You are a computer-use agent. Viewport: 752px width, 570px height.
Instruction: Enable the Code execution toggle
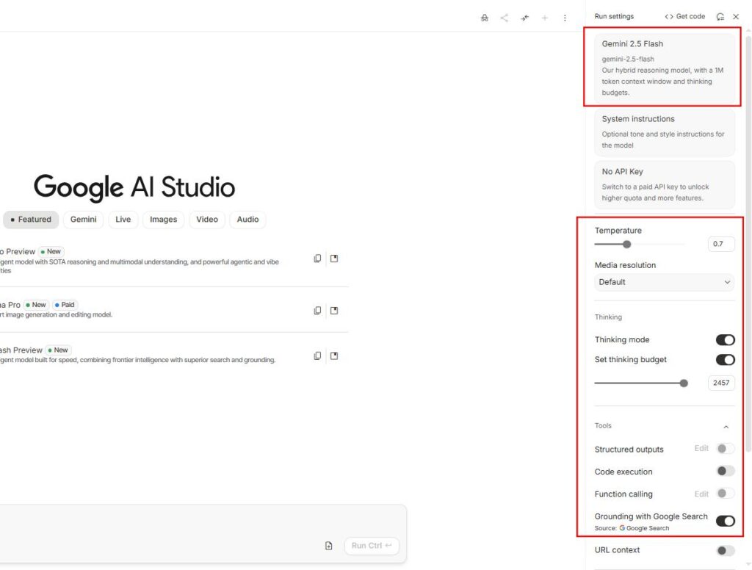click(x=725, y=472)
